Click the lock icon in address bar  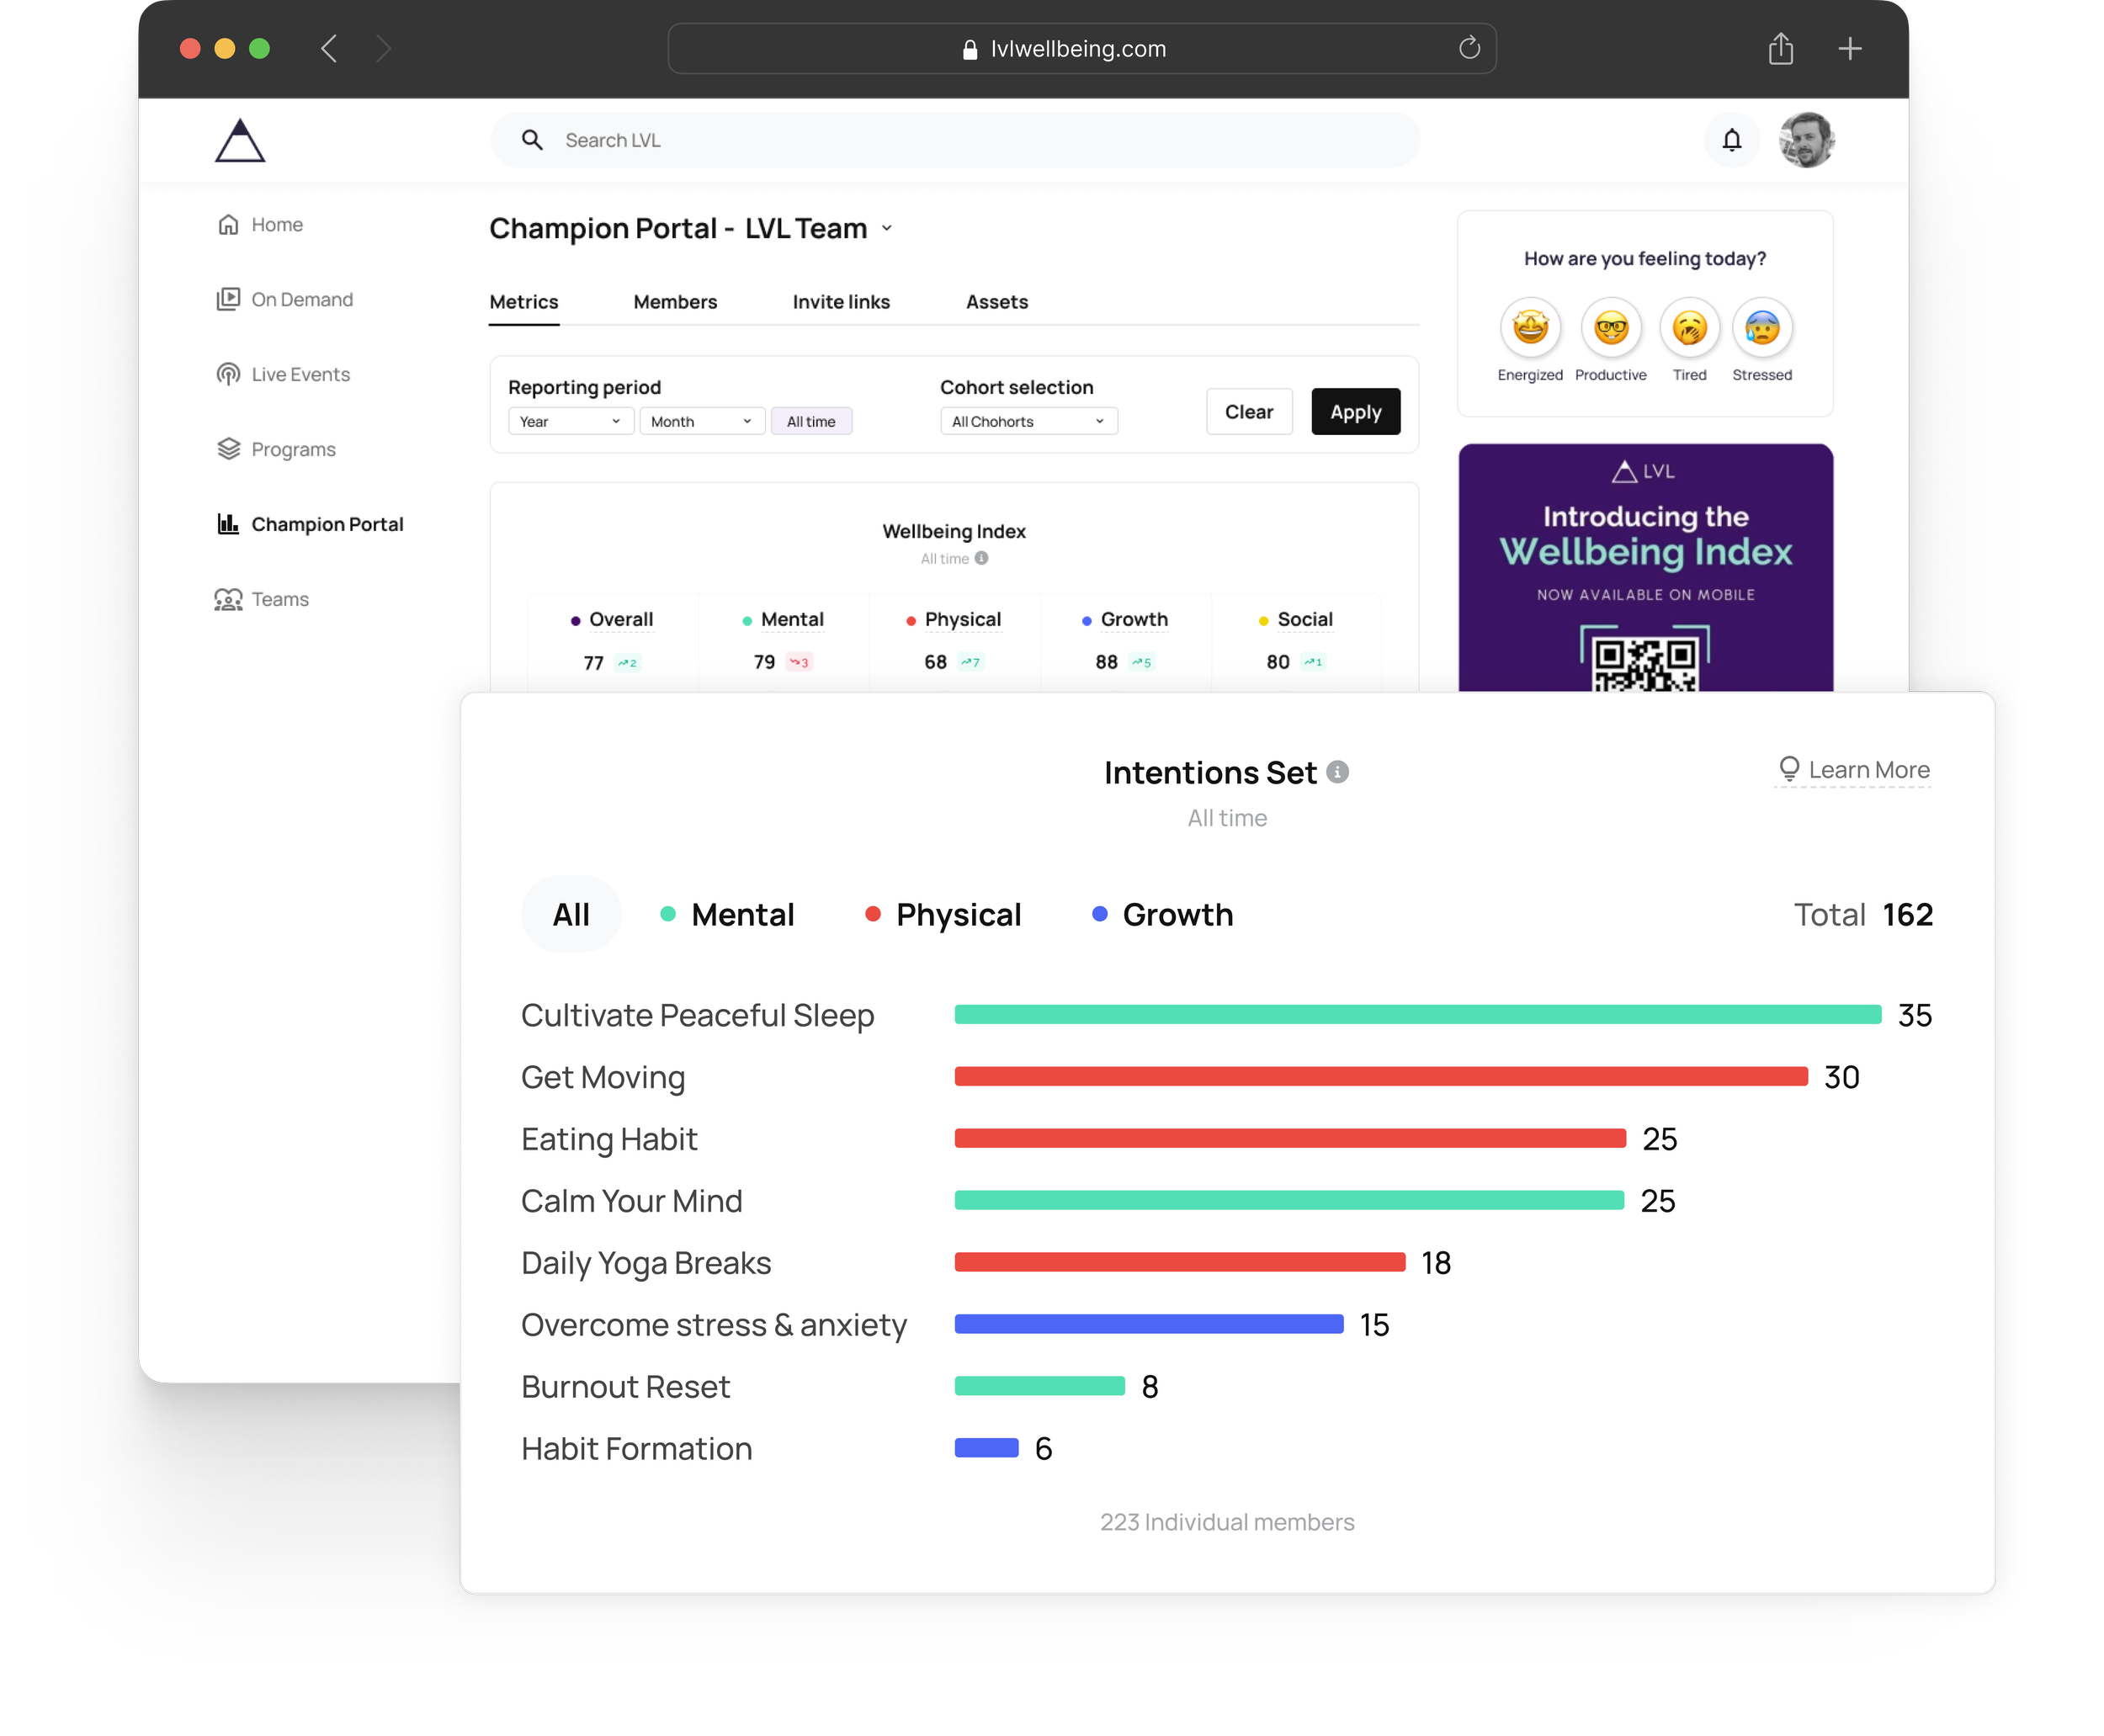[969, 49]
